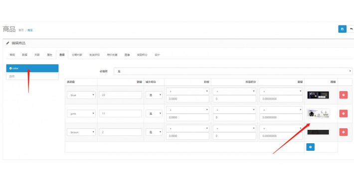Open weight prefix dropdown in brown row
Viewport: 354px width, 189px height.
pyautogui.click(x=281, y=128)
